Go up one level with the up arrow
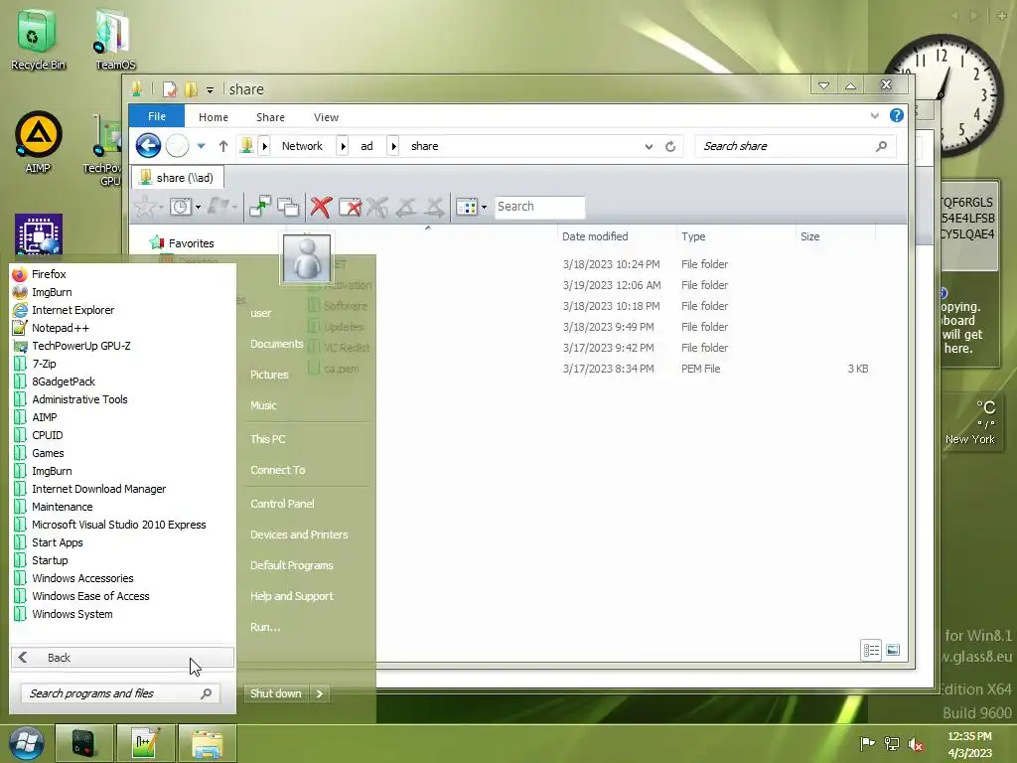The height and width of the screenshot is (763, 1017). pos(223,146)
